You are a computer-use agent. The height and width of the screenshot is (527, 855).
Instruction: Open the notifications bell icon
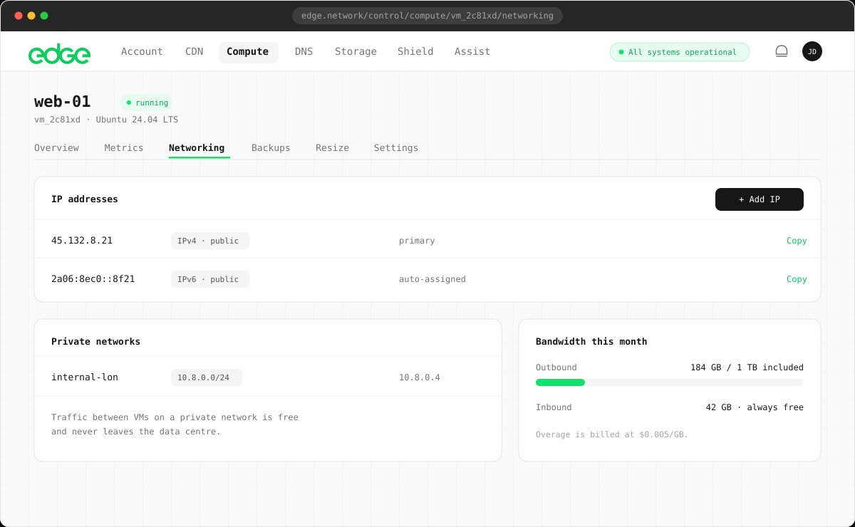tap(782, 51)
